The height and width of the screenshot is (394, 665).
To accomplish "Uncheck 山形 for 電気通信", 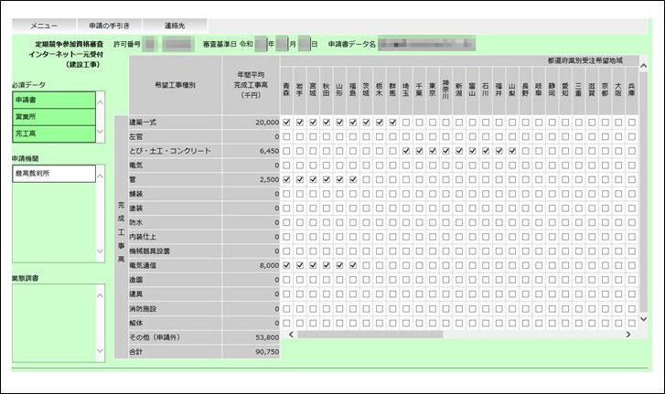I will point(339,266).
